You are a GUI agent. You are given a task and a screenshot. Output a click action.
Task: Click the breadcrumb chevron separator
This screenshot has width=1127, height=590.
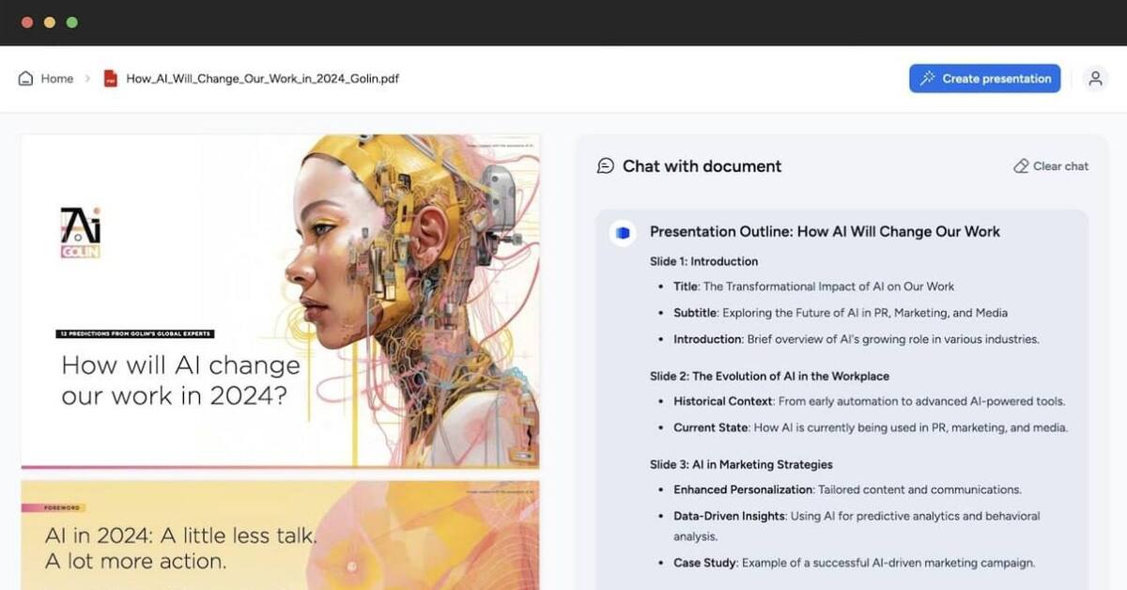click(x=88, y=79)
